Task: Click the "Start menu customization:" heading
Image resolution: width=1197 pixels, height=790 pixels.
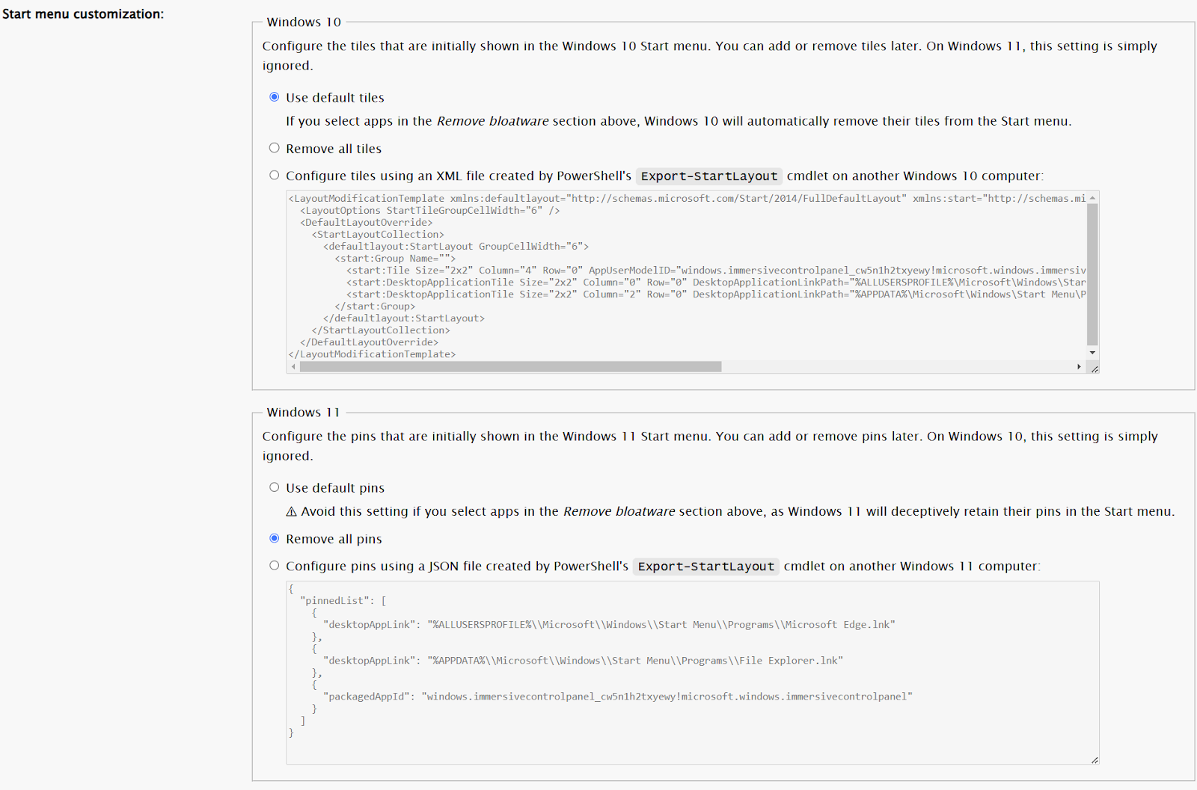Action: 83,14
